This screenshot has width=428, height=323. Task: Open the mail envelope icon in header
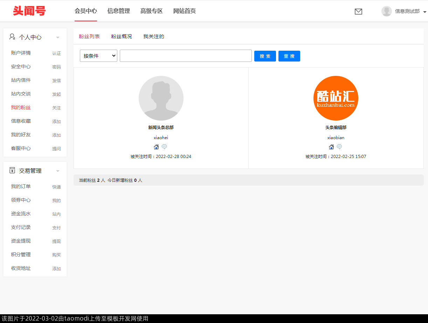click(358, 12)
